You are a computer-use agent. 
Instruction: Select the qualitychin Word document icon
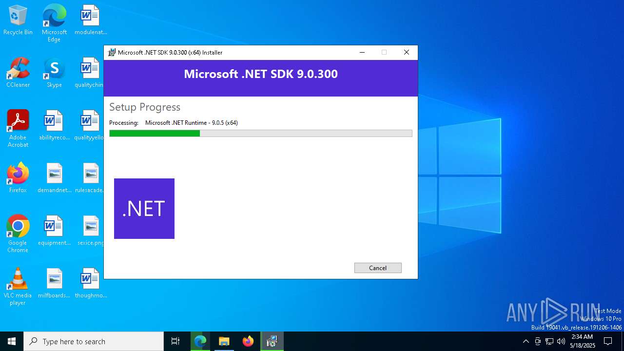tap(90, 73)
